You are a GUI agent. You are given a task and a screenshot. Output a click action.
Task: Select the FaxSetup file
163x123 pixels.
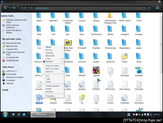(68, 99)
